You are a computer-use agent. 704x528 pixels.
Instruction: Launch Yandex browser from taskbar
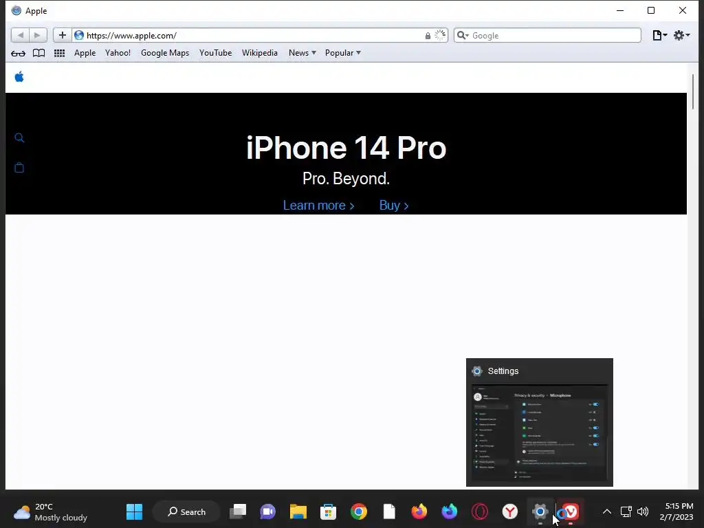point(509,511)
